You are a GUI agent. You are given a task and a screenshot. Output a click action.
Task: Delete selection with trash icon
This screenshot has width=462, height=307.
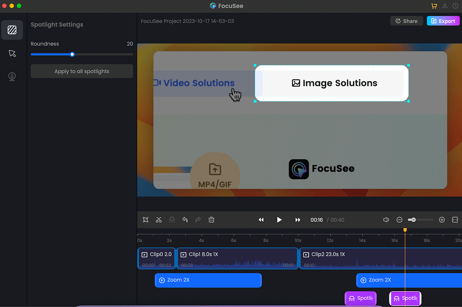[x=211, y=220]
